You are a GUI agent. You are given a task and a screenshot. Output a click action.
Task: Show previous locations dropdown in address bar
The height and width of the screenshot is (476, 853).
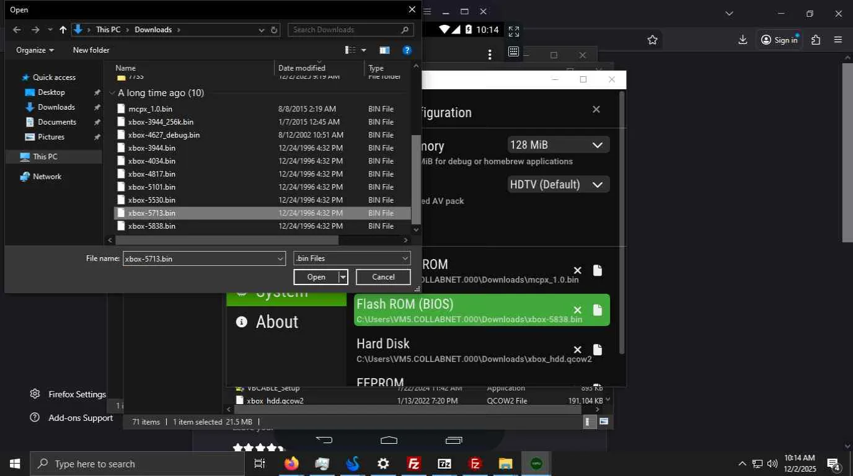click(x=262, y=30)
